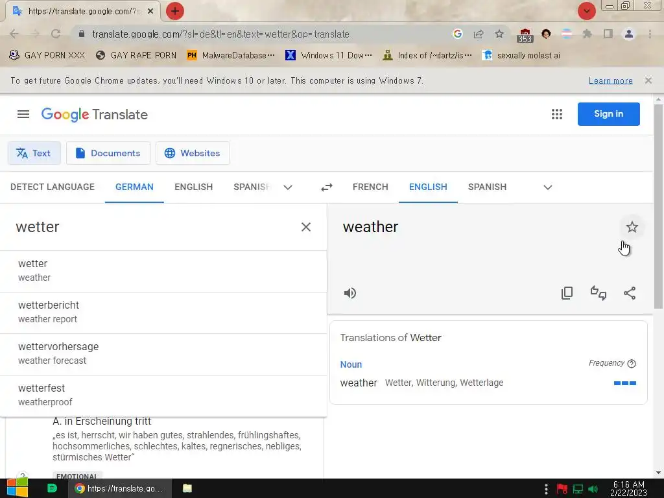Share this page from the address bar

[x=479, y=34]
